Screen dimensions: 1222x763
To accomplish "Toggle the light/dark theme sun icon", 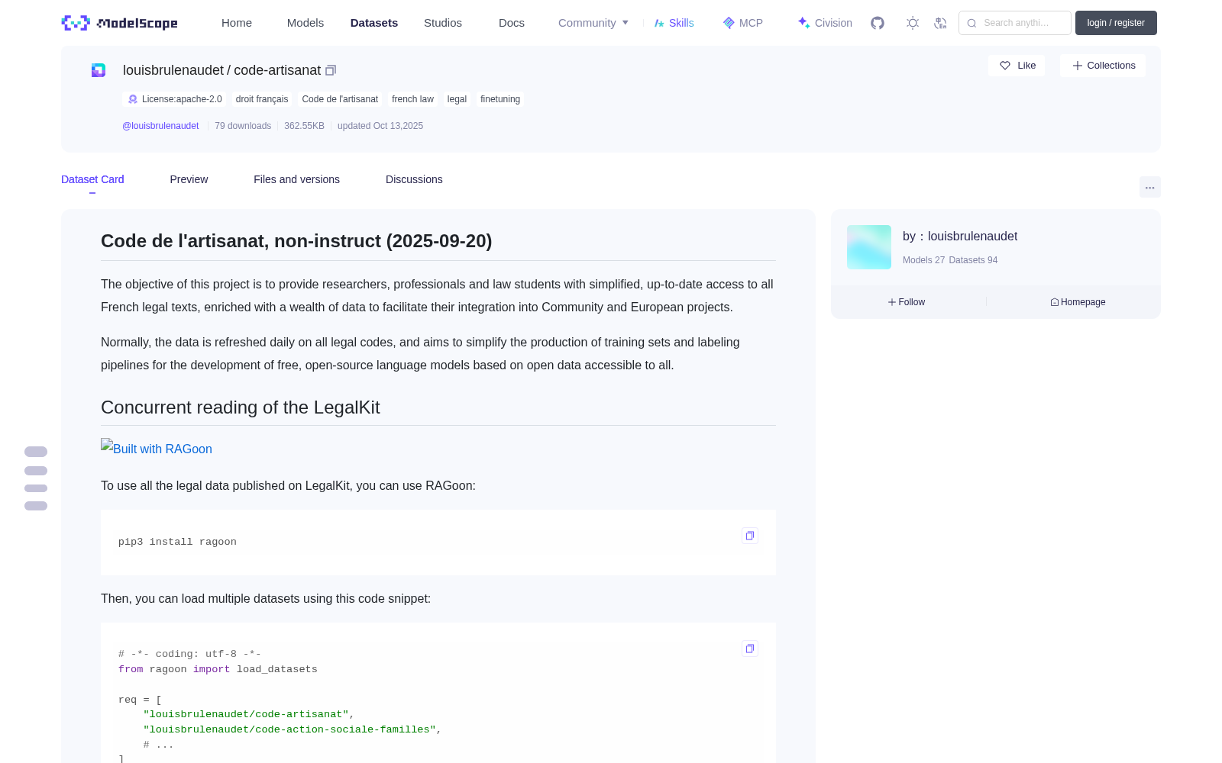I will (913, 23).
